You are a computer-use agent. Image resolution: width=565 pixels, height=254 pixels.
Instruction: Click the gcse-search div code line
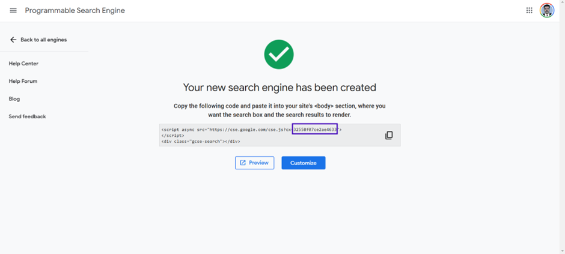click(201, 141)
